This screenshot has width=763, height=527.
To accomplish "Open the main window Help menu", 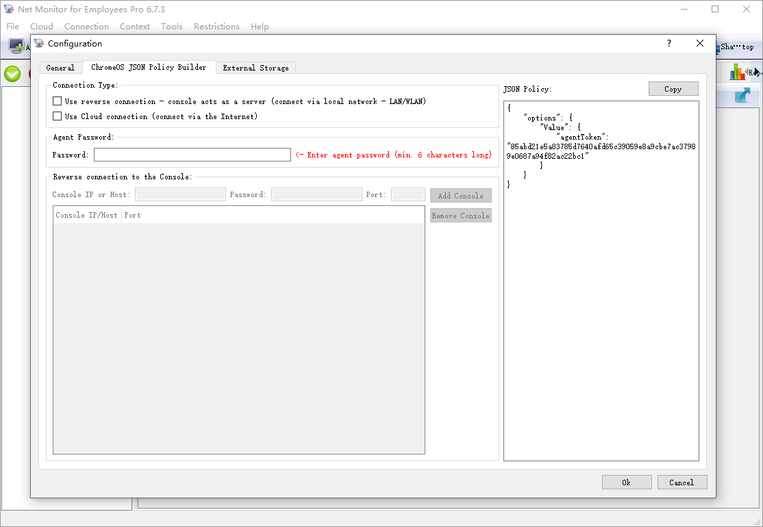I will tap(260, 26).
